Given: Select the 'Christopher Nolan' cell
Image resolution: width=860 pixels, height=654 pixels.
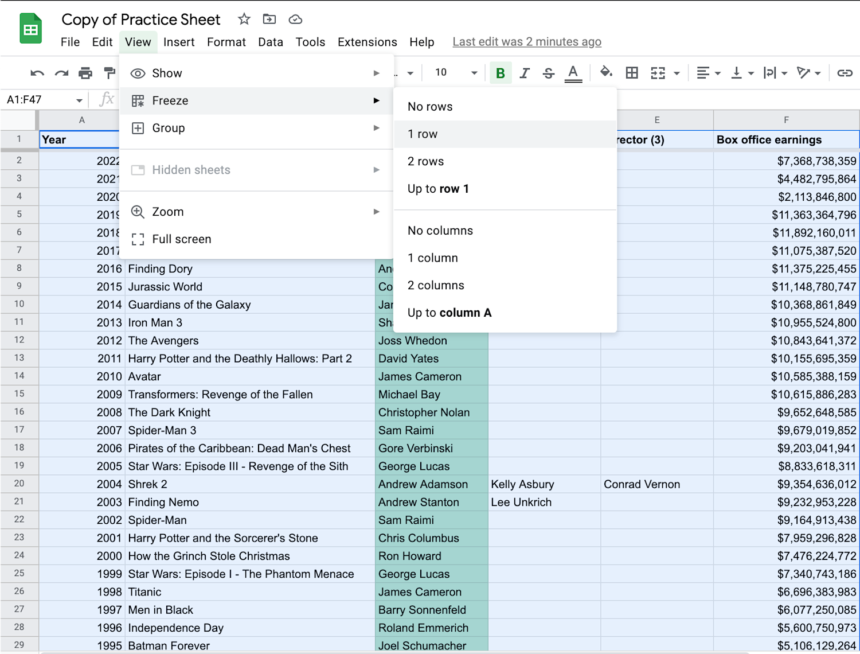Looking at the screenshot, I should click(x=431, y=412).
